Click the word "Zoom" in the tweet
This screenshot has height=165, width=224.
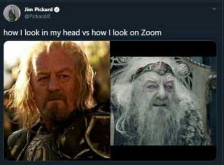151,32
